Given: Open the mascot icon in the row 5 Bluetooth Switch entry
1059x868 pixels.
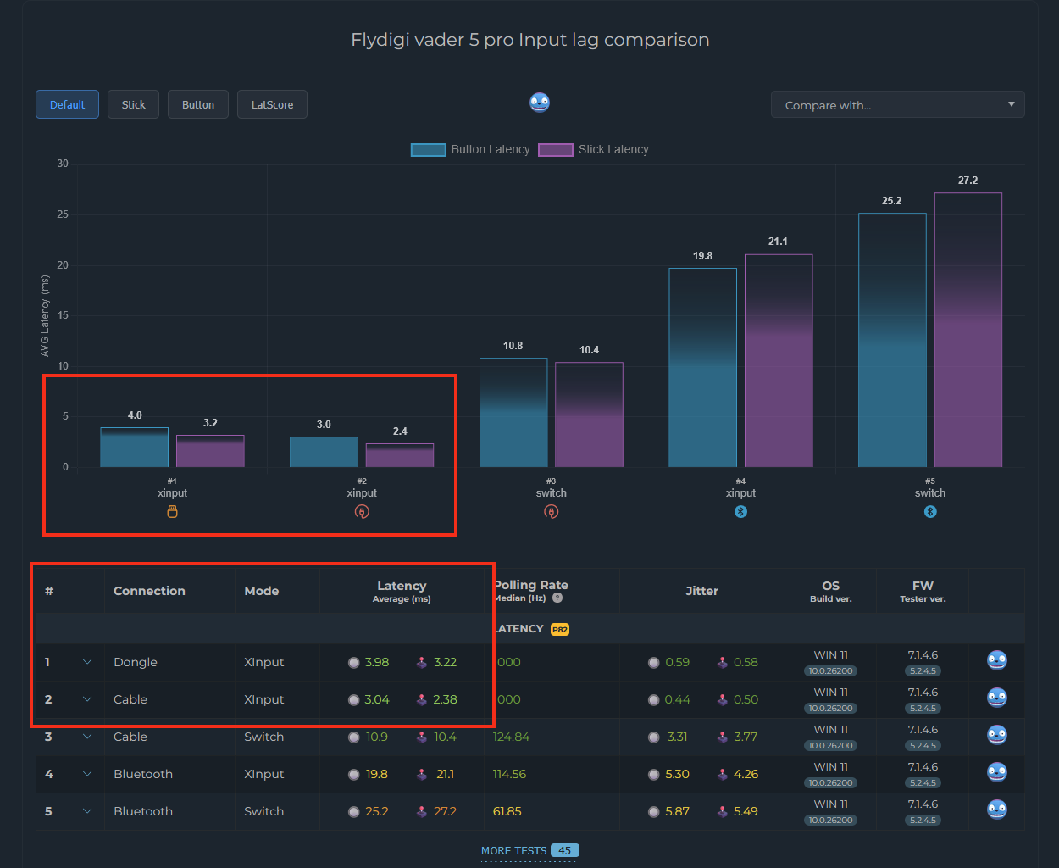Looking at the screenshot, I should tap(997, 810).
